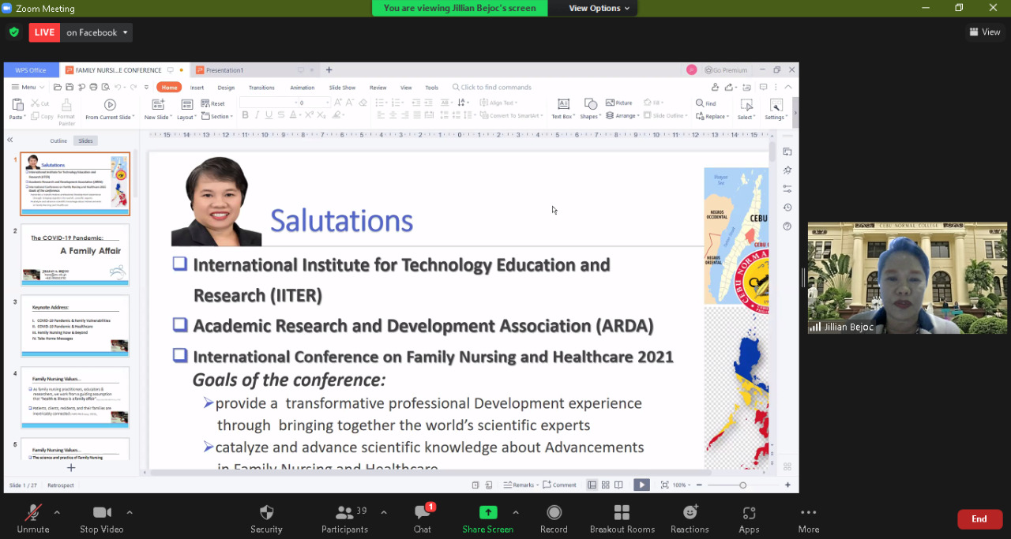This screenshot has width=1011, height=539.
Task: Click the red End meeting button
Action: pos(979,519)
